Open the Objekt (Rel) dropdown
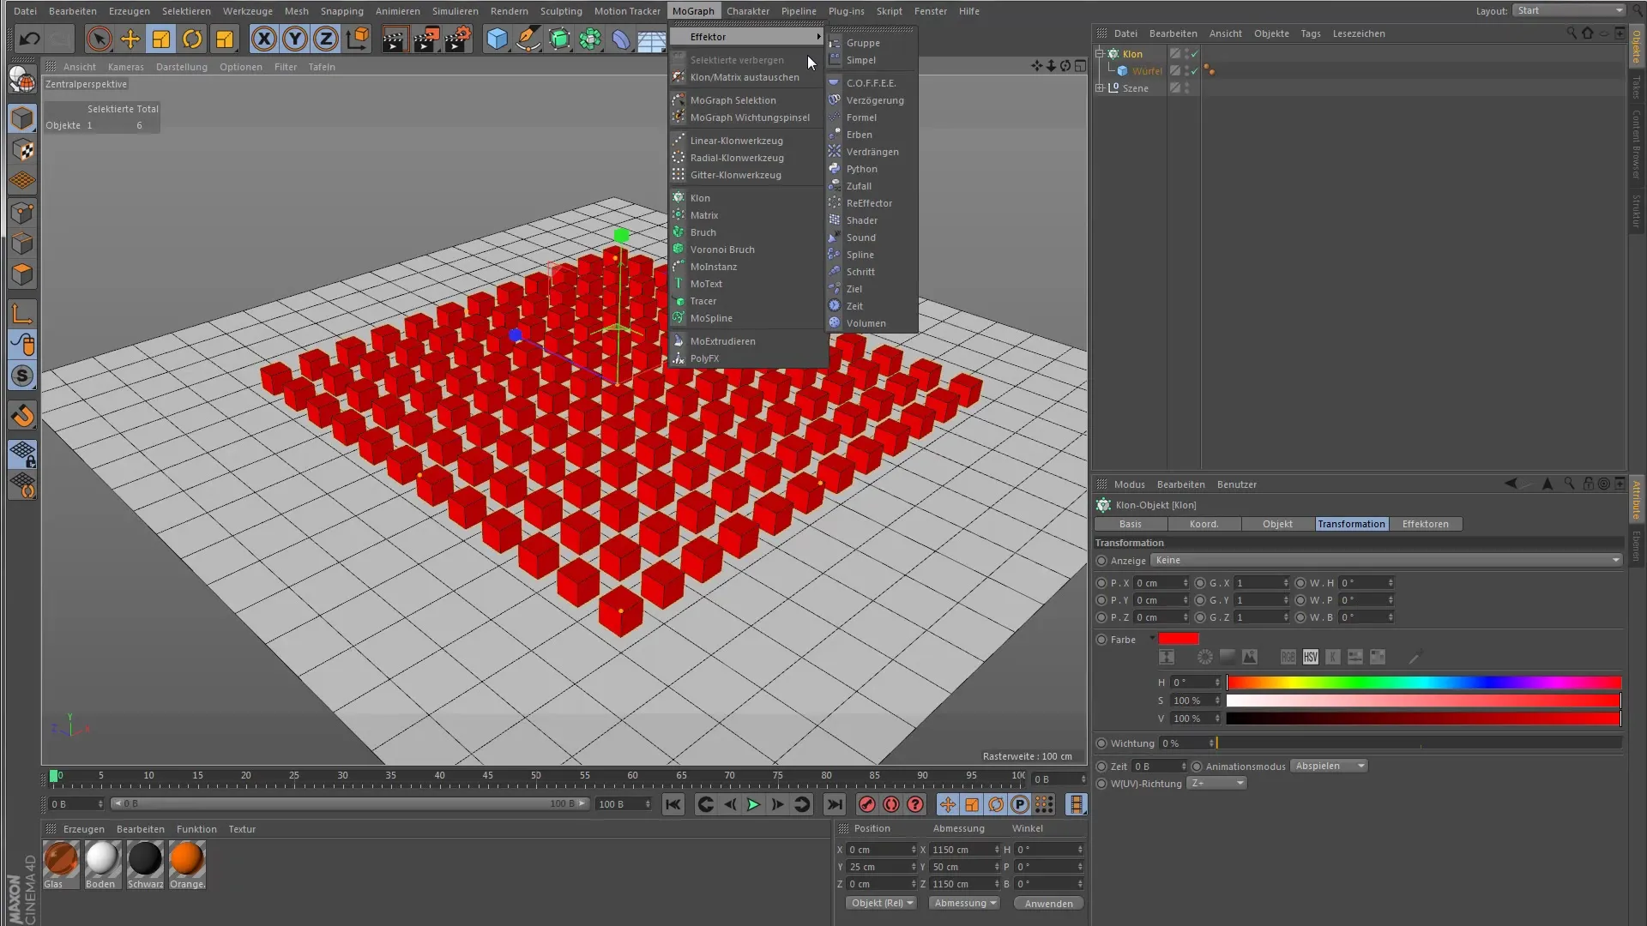 tap(882, 903)
